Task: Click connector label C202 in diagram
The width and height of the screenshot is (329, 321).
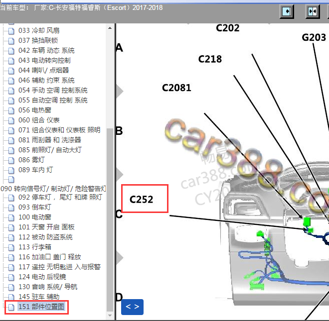Action: click(x=228, y=28)
